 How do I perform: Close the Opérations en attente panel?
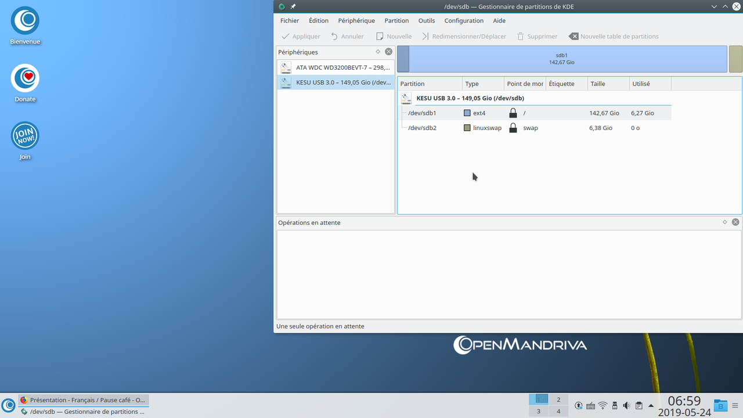coord(735,222)
